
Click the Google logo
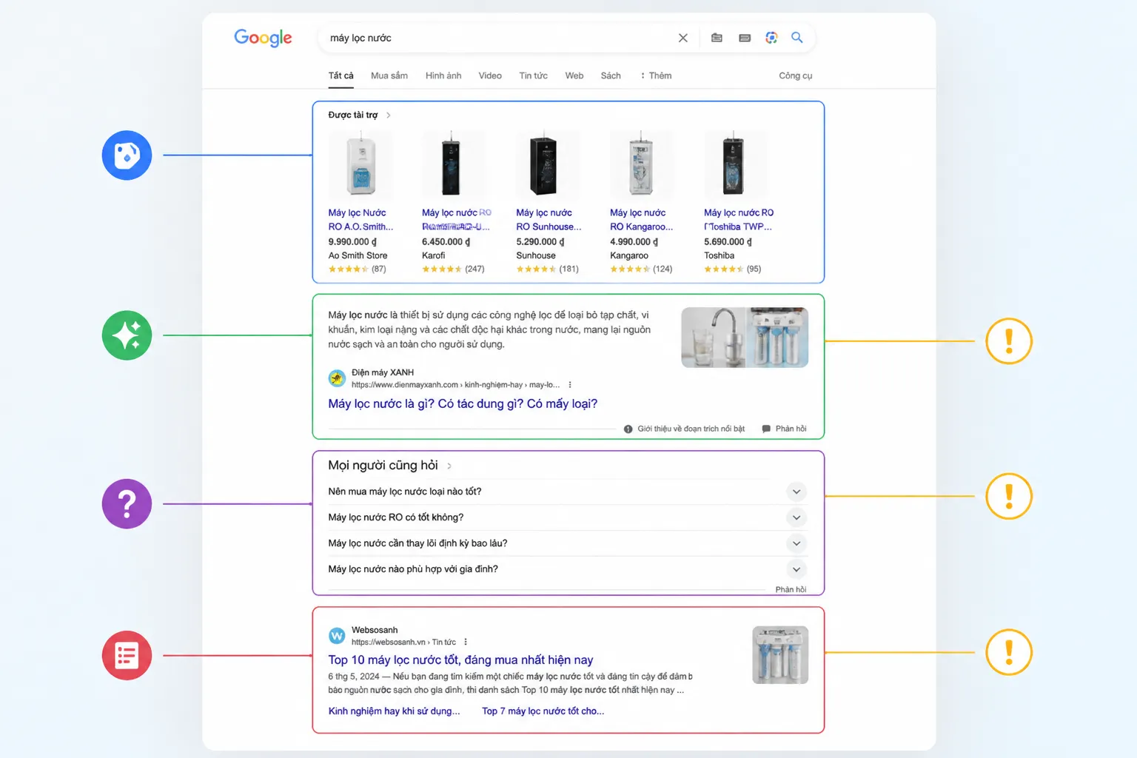pyautogui.click(x=263, y=38)
